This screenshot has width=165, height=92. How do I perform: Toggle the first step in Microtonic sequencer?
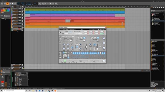[x=73, y=53]
